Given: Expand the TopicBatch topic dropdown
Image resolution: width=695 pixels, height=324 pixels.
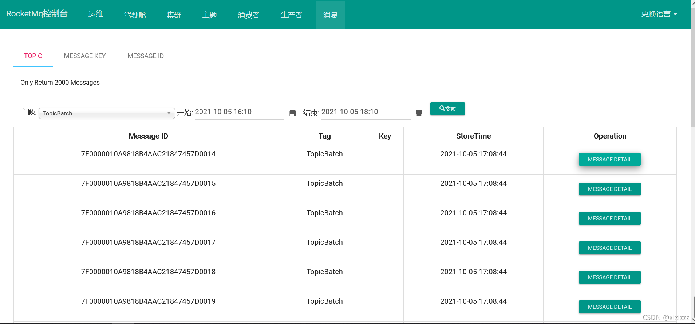Looking at the screenshot, I should coord(107,113).
